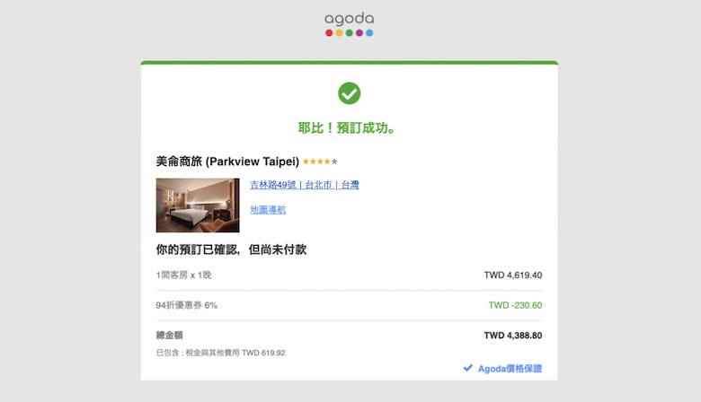Select the 美侖商旅 (Parkview Taipei) hotel name
The width and height of the screenshot is (701, 402).
(227, 162)
